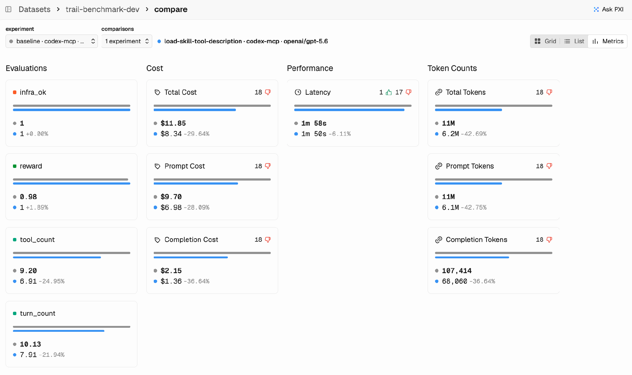This screenshot has height=375, width=632.
Task: Click the Ask PXI sparkle icon
Action: point(596,9)
